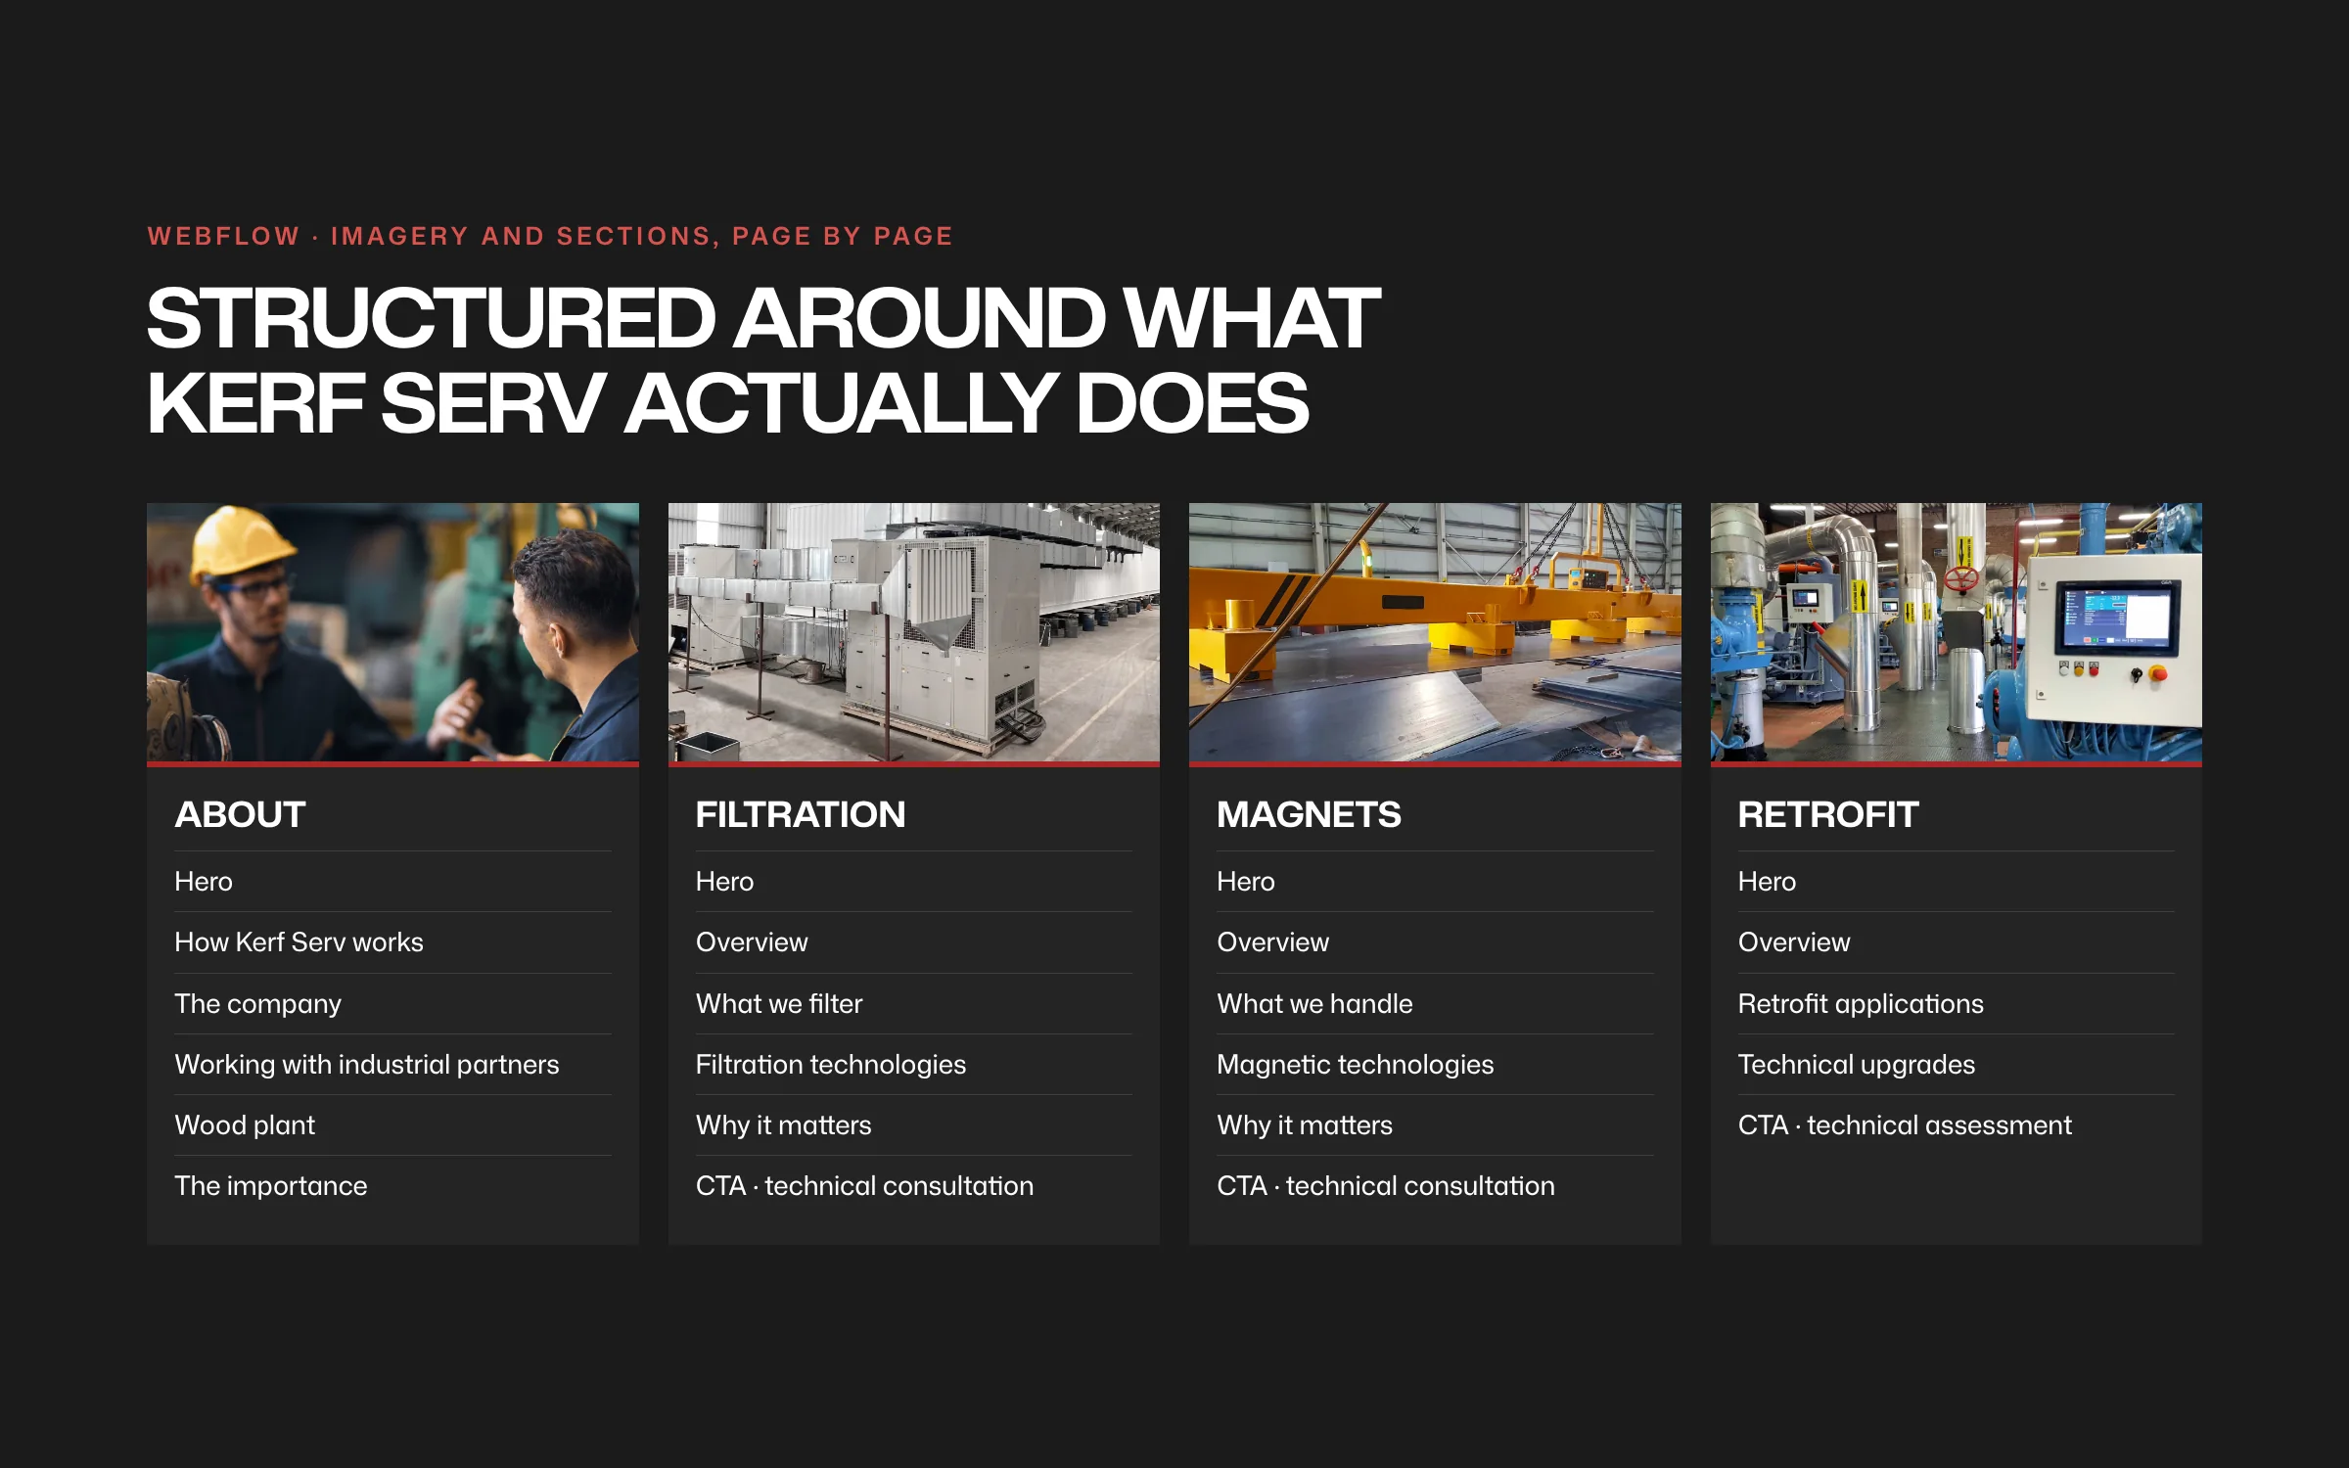
Task: Click 'Retrofit applications' item
Action: [x=1956, y=1004]
